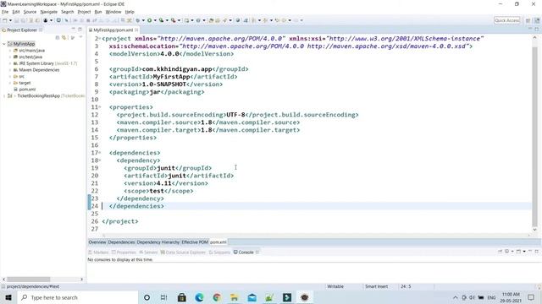Maximize the Console panel
The height and width of the screenshot is (304, 542).
coord(537,252)
